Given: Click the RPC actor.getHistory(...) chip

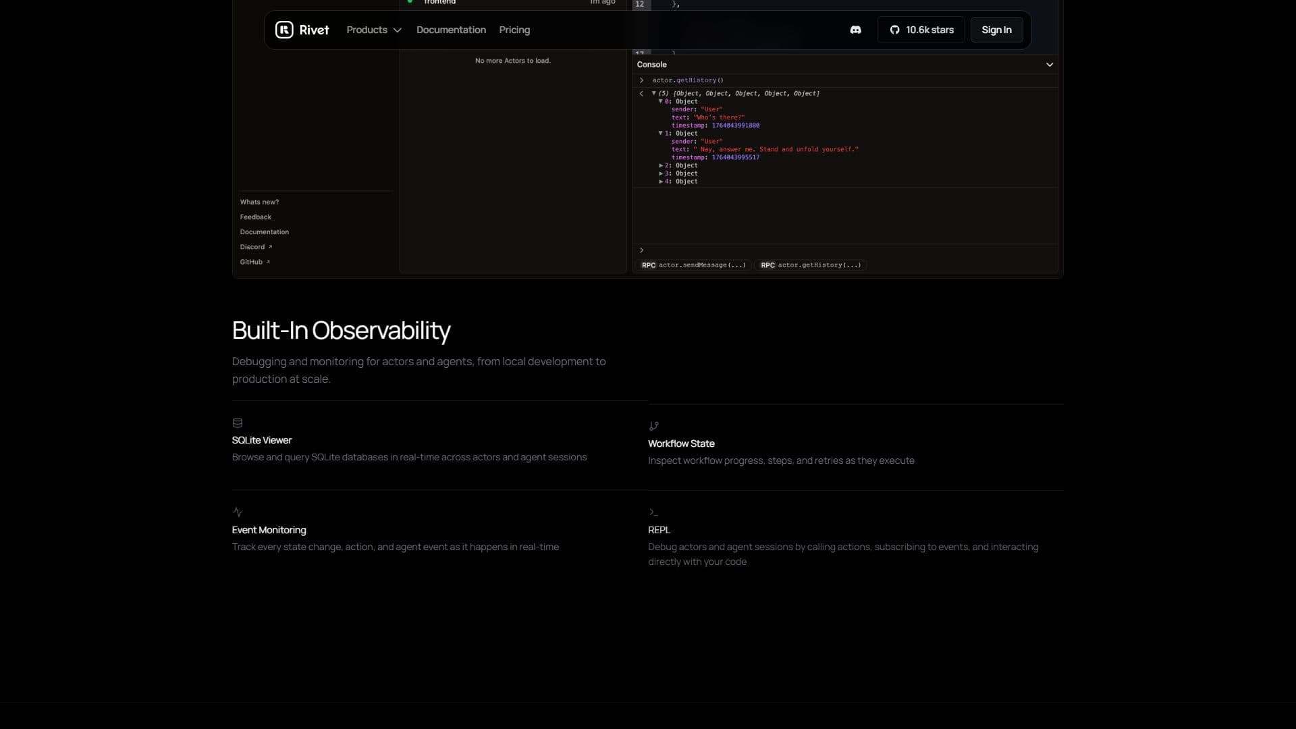Looking at the screenshot, I should click(812, 265).
